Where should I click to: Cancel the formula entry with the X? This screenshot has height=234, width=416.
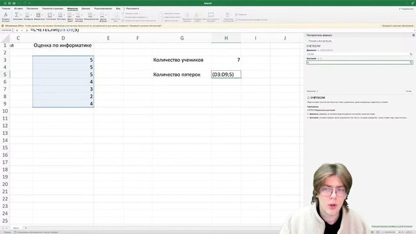click(x=18, y=31)
